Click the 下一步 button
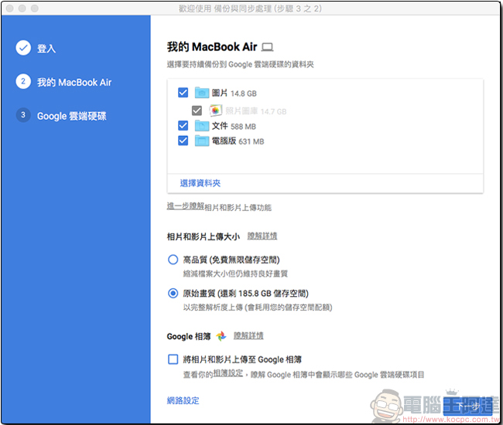Screen dimensions: 503x425 (x=468, y=406)
